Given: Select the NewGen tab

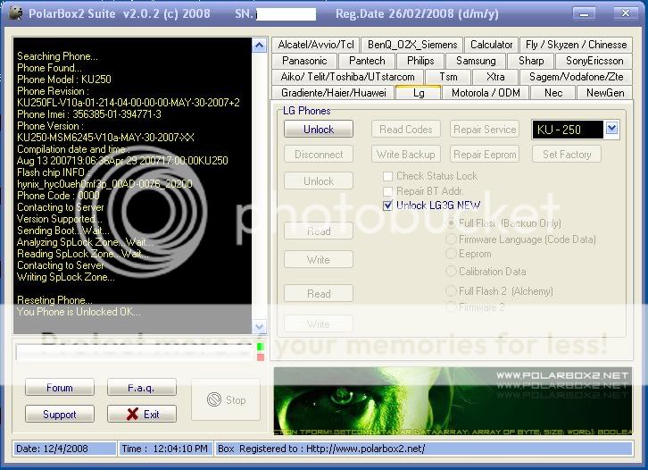Looking at the screenshot, I should 604,93.
